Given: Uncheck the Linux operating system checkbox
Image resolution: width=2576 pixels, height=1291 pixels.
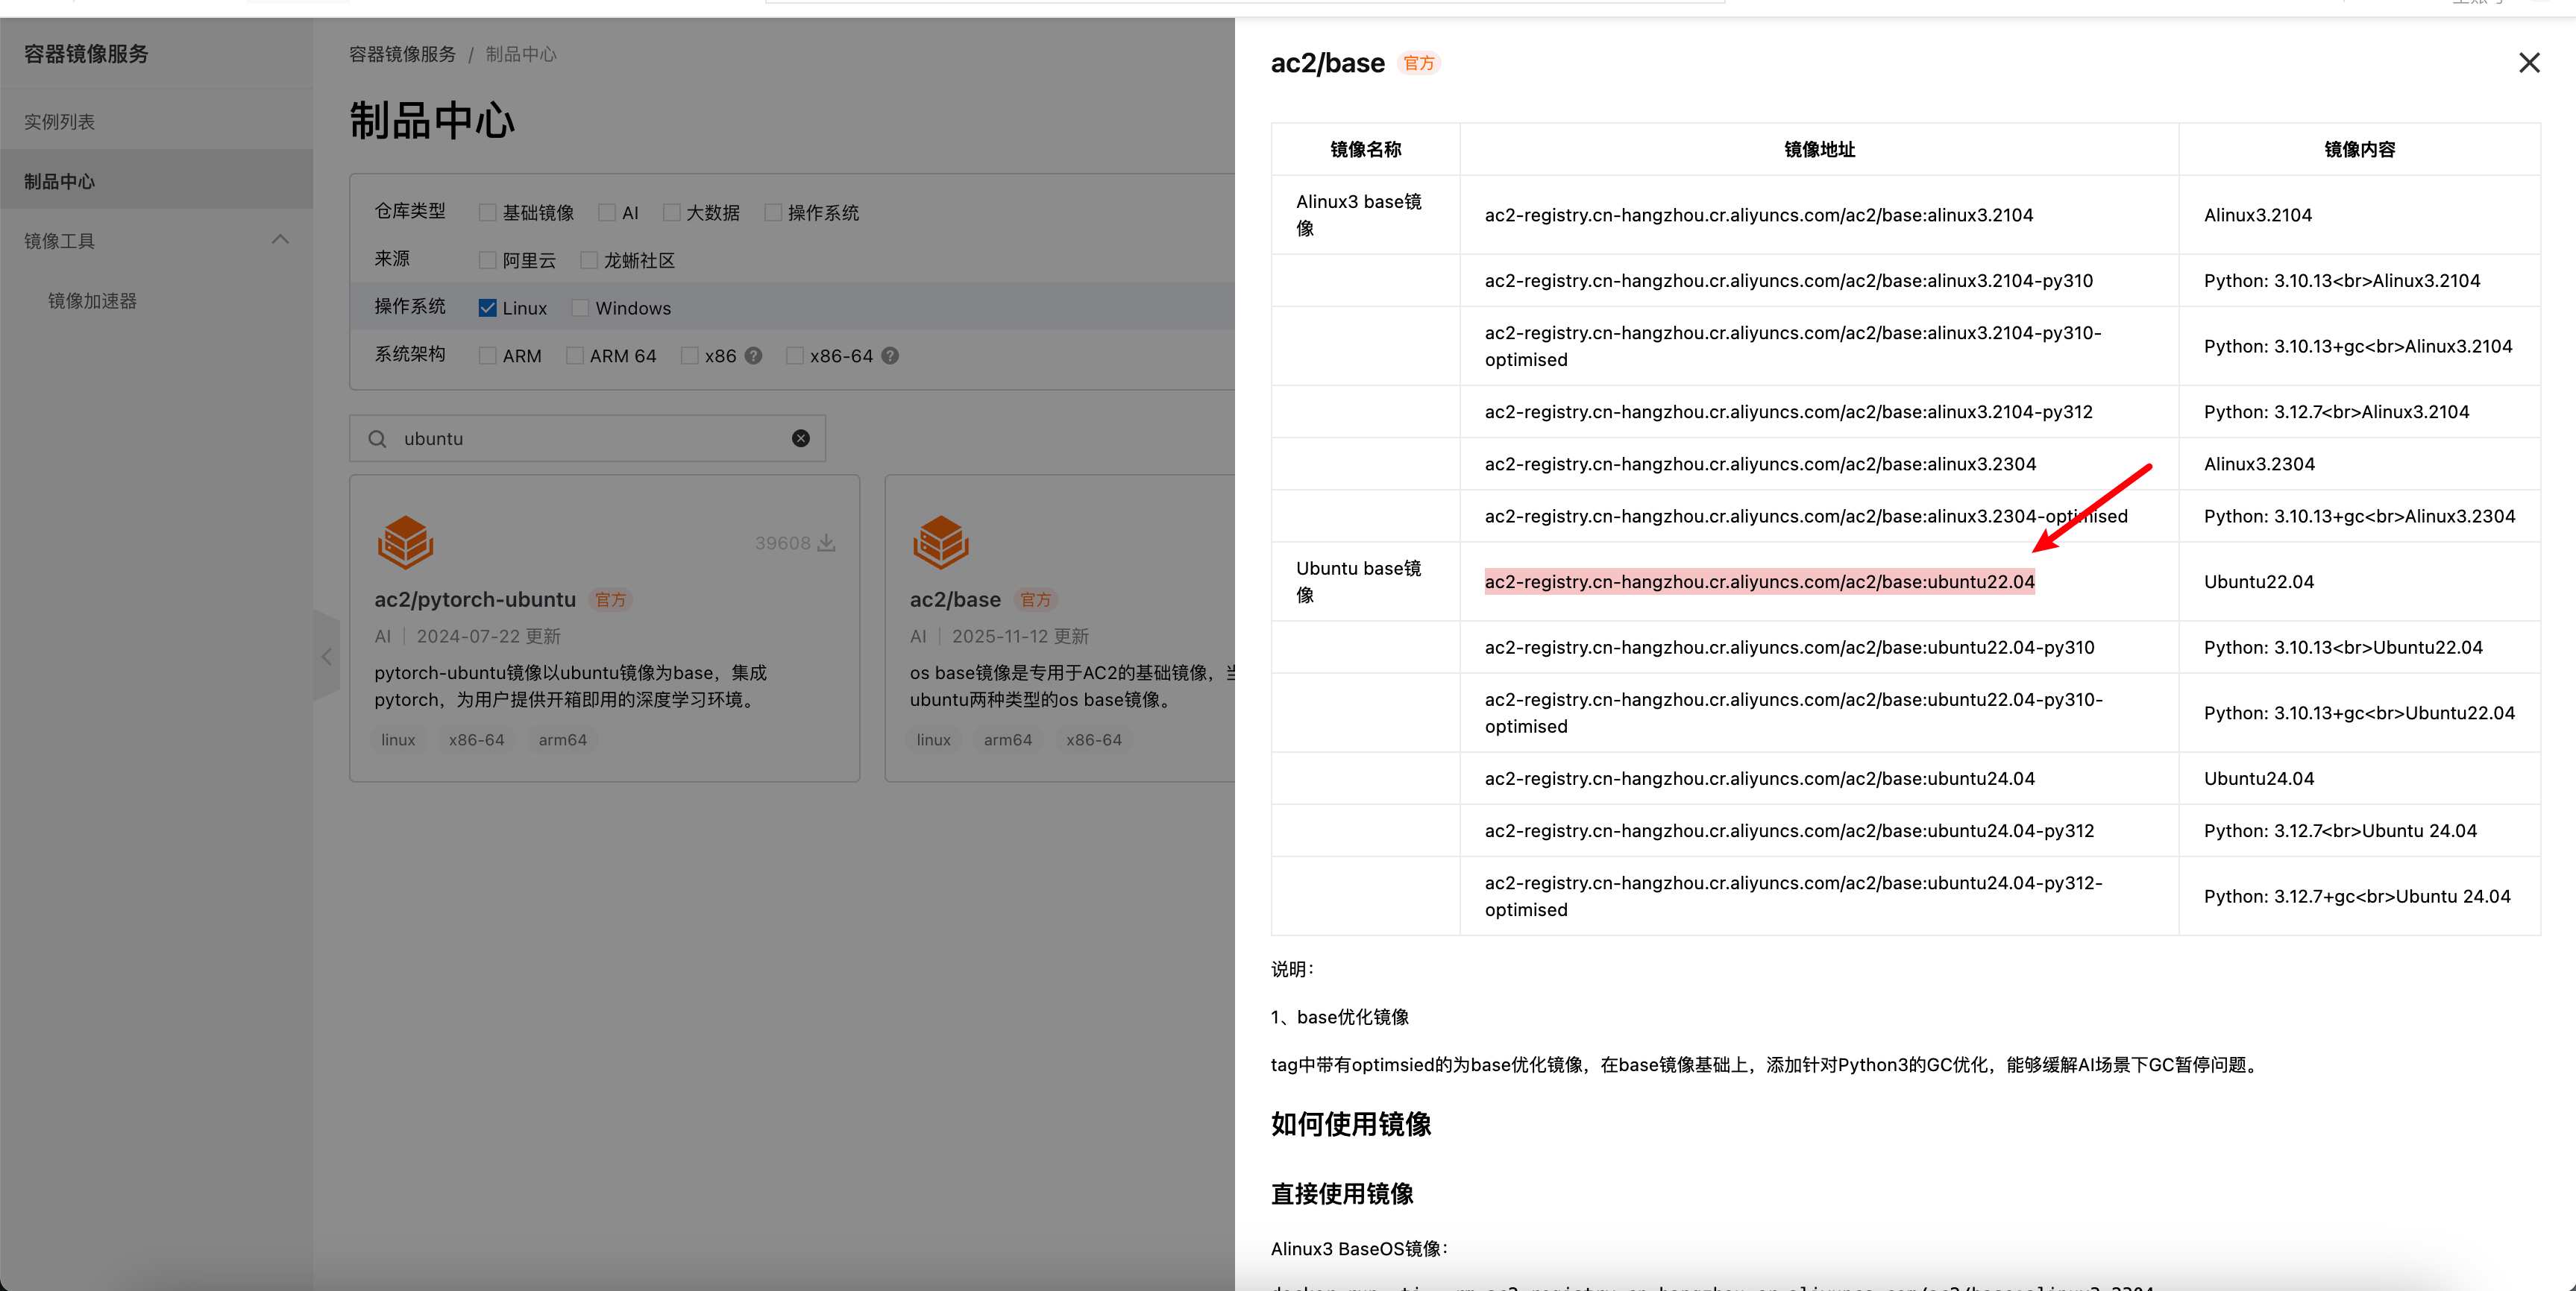Looking at the screenshot, I should pyautogui.click(x=488, y=308).
